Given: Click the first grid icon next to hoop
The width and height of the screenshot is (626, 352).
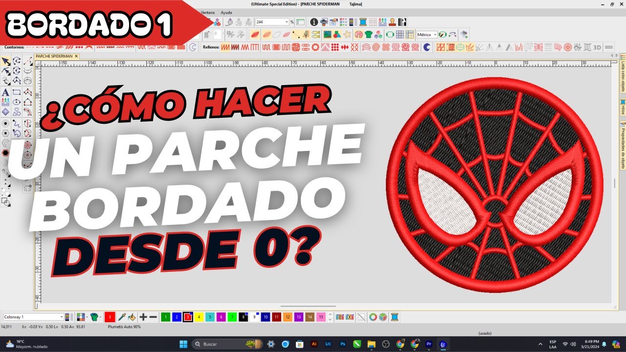Looking at the screenshot, I should pos(400,35).
